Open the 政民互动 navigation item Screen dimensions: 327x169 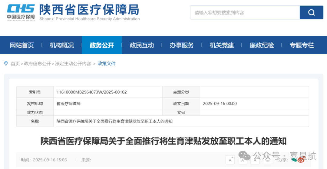pos(142,45)
